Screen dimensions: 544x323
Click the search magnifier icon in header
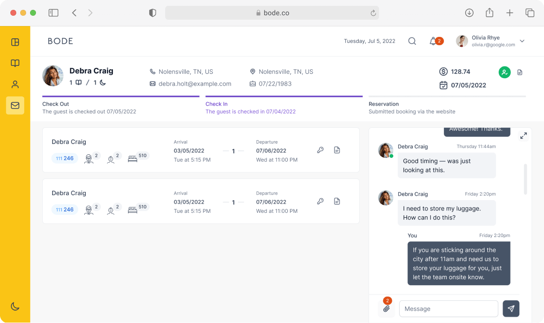(x=412, y=41)
